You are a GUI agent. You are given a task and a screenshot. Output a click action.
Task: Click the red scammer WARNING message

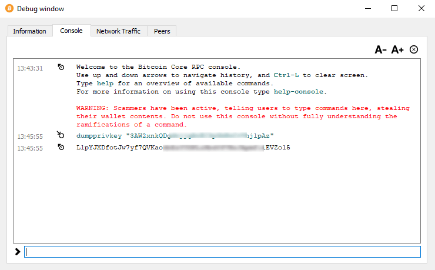pos(243,116)
